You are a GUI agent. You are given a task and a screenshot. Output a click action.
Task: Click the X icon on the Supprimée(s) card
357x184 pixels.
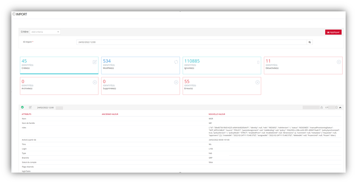tap(176, 82)
